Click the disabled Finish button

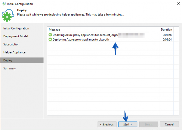[149, 124]
